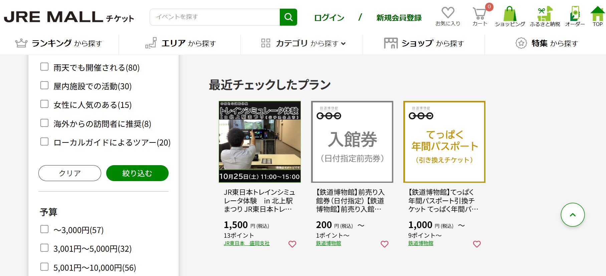Check the 3,001円～5,000円(32) budget box
Viewport: 606px width, 276px height.
tap(44, 248)
